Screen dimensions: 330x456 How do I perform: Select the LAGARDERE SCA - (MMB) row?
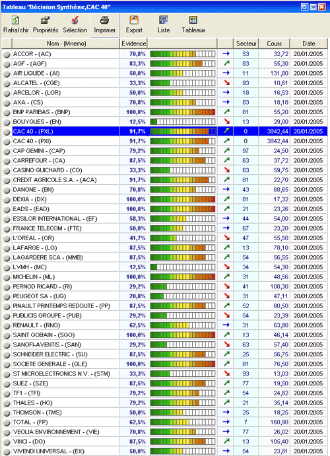tap(165, 257)
